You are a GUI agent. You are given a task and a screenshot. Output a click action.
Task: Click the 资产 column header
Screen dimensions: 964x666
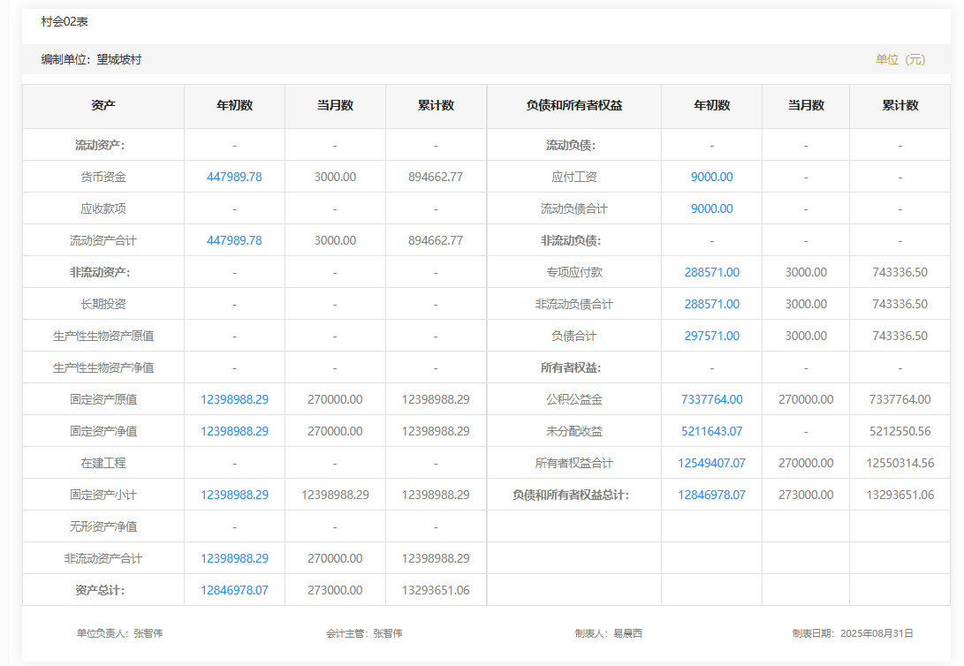point(103,105)
